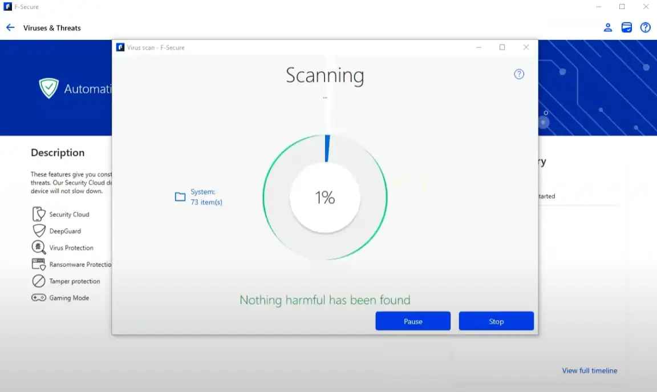
Task: Maximize the Virus scan dialog window
Action: tap(502, 47)
